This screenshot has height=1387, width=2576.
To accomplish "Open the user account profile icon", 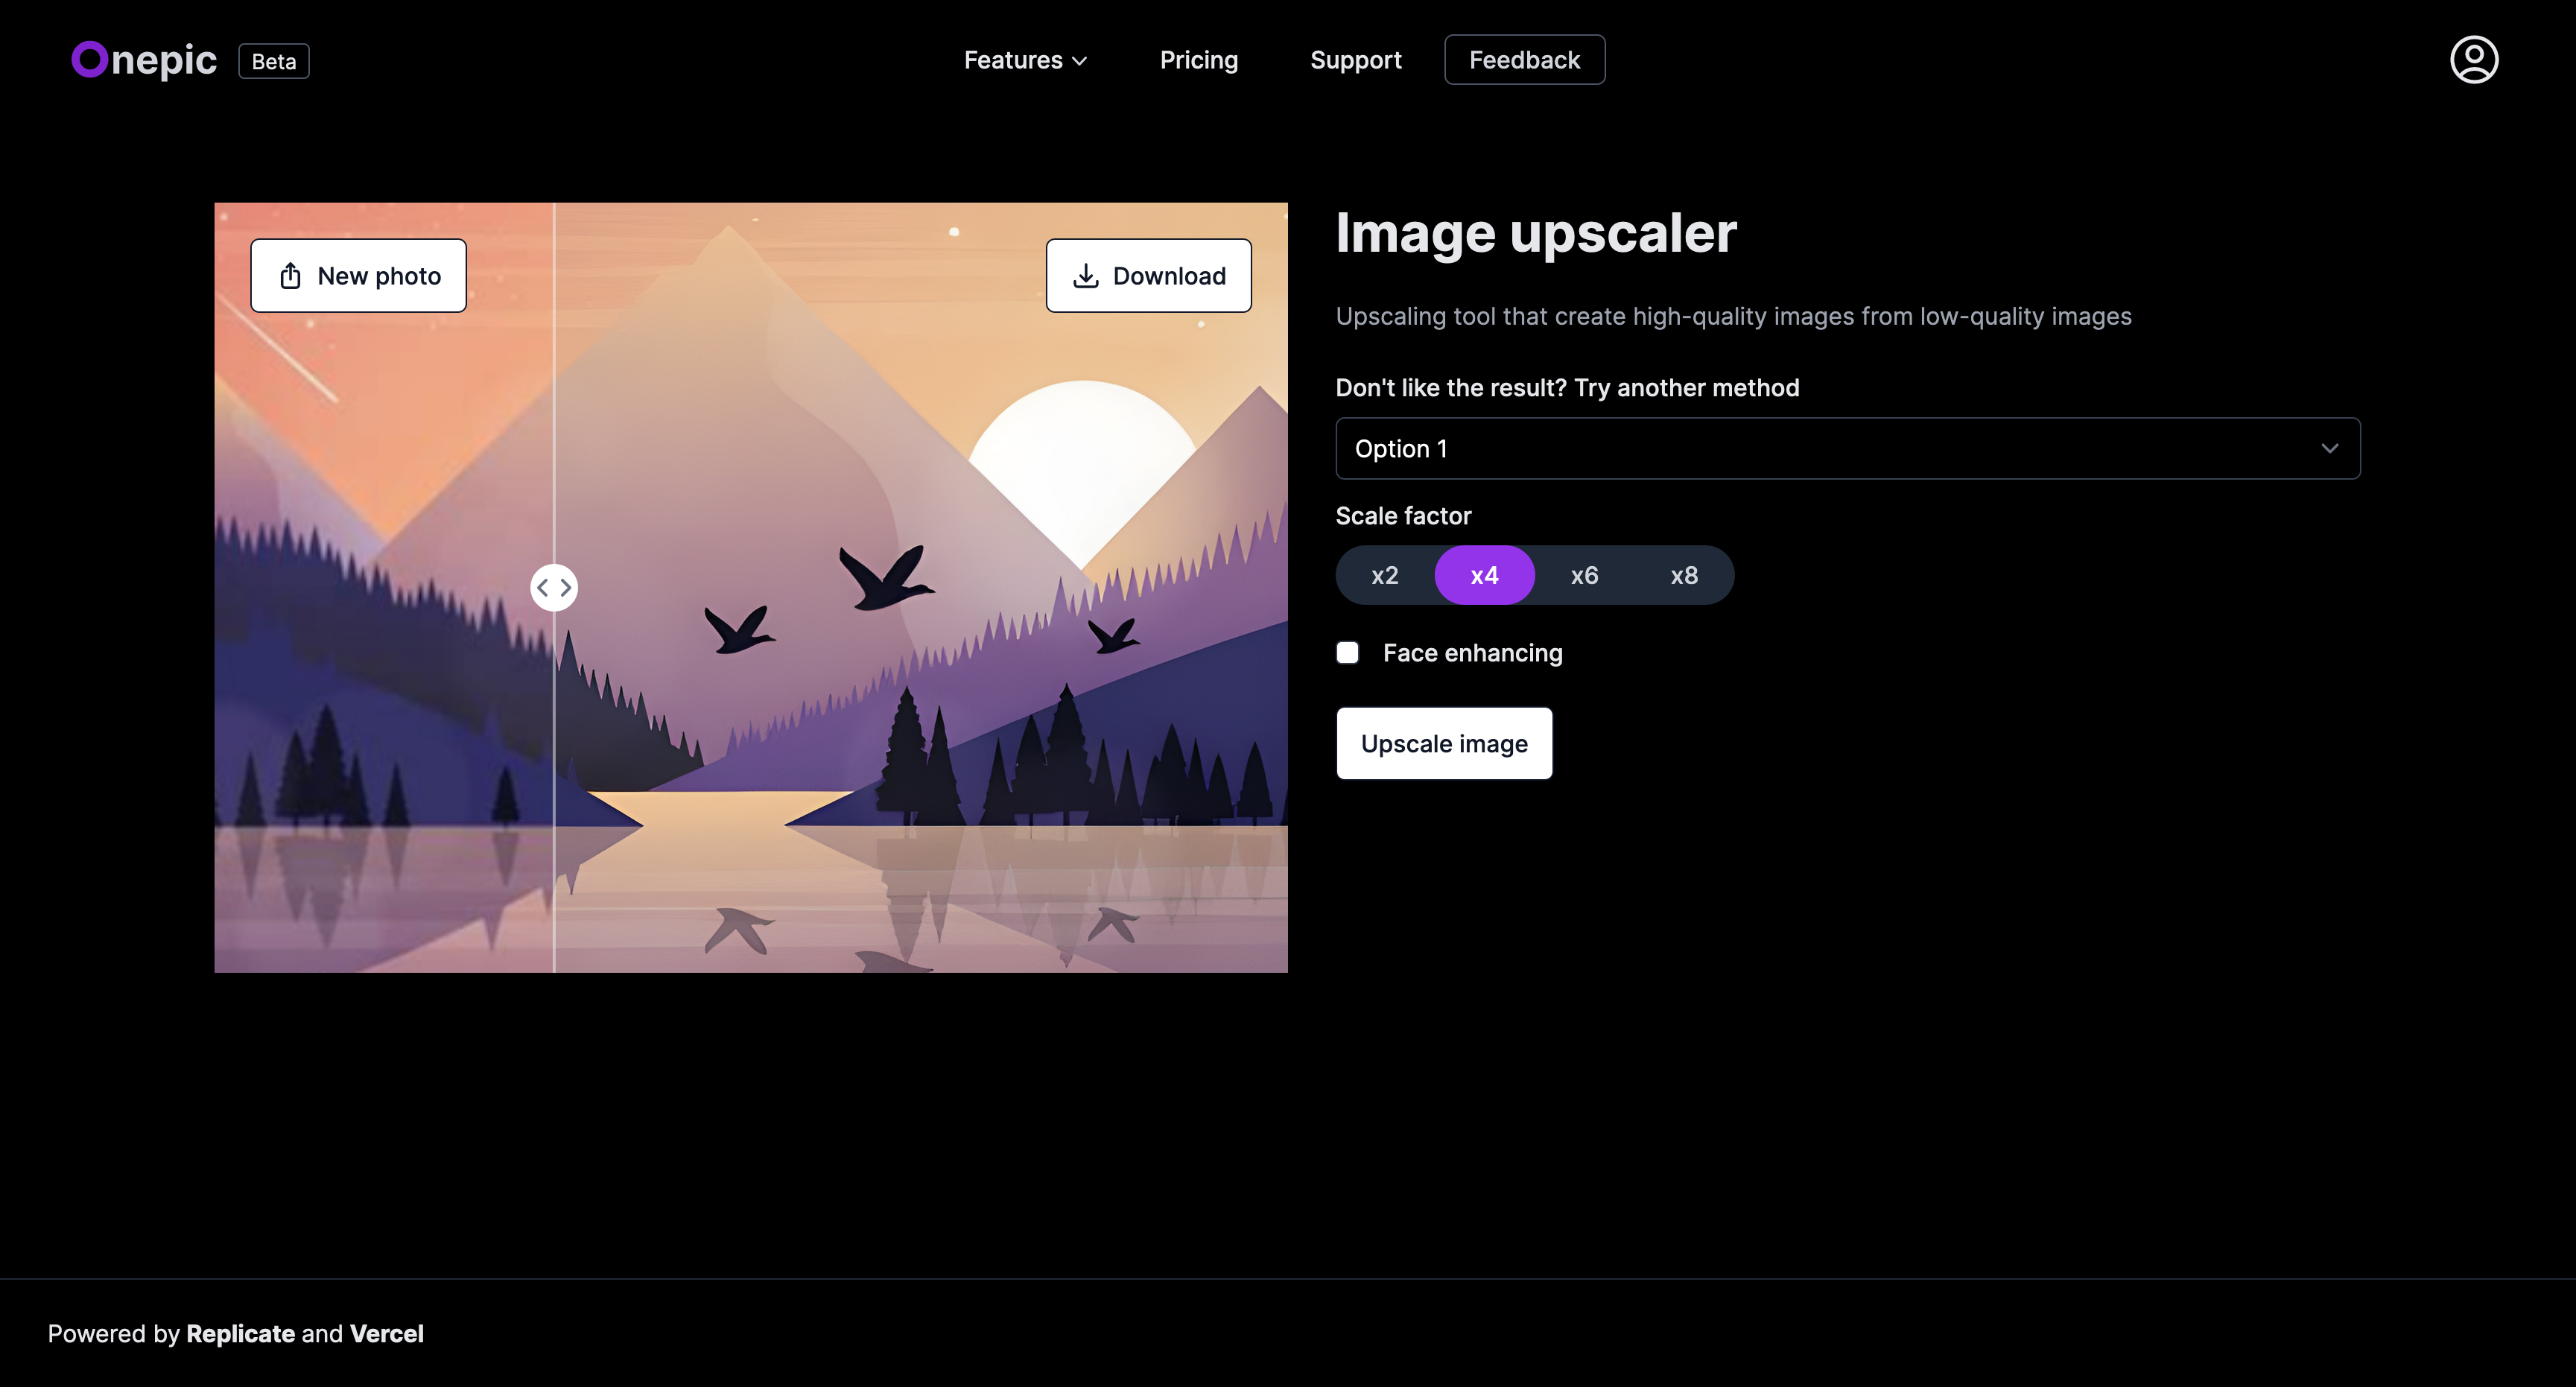I will coord(2473,60).
